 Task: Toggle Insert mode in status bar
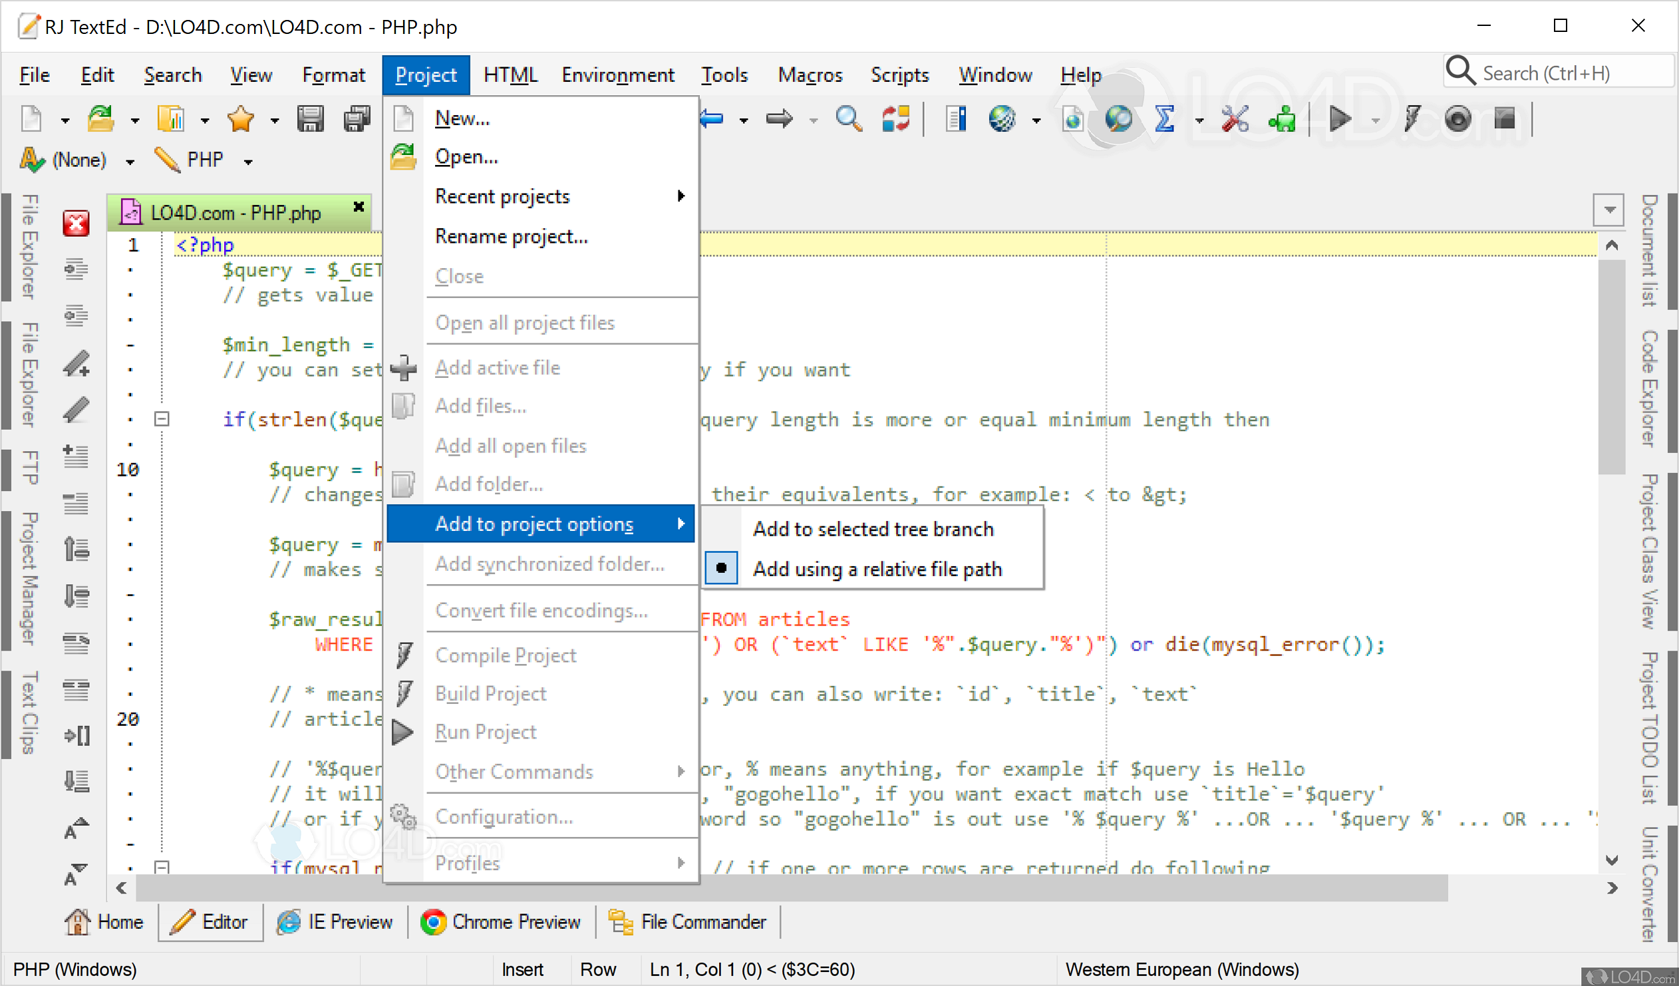[x=522, y=969]
